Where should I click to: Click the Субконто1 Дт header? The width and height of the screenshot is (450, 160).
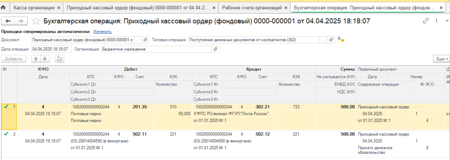[112, 85]
